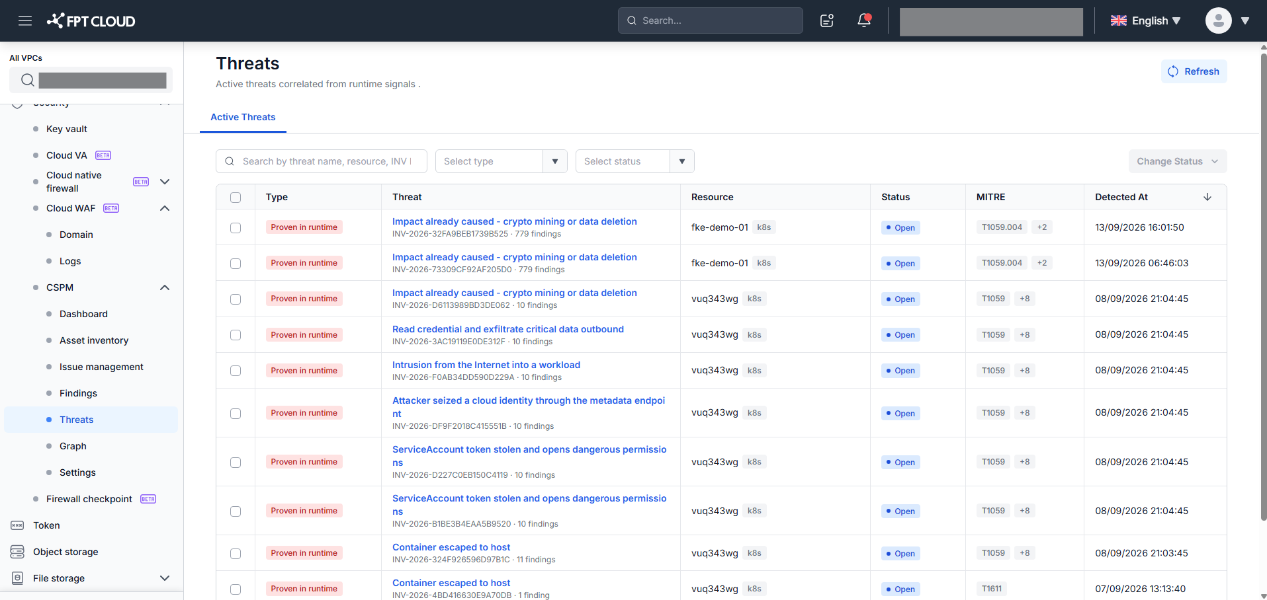Click the Object storage sidebar icon
The width and height of the screenshot is (1267, 600).
[17, 552]
